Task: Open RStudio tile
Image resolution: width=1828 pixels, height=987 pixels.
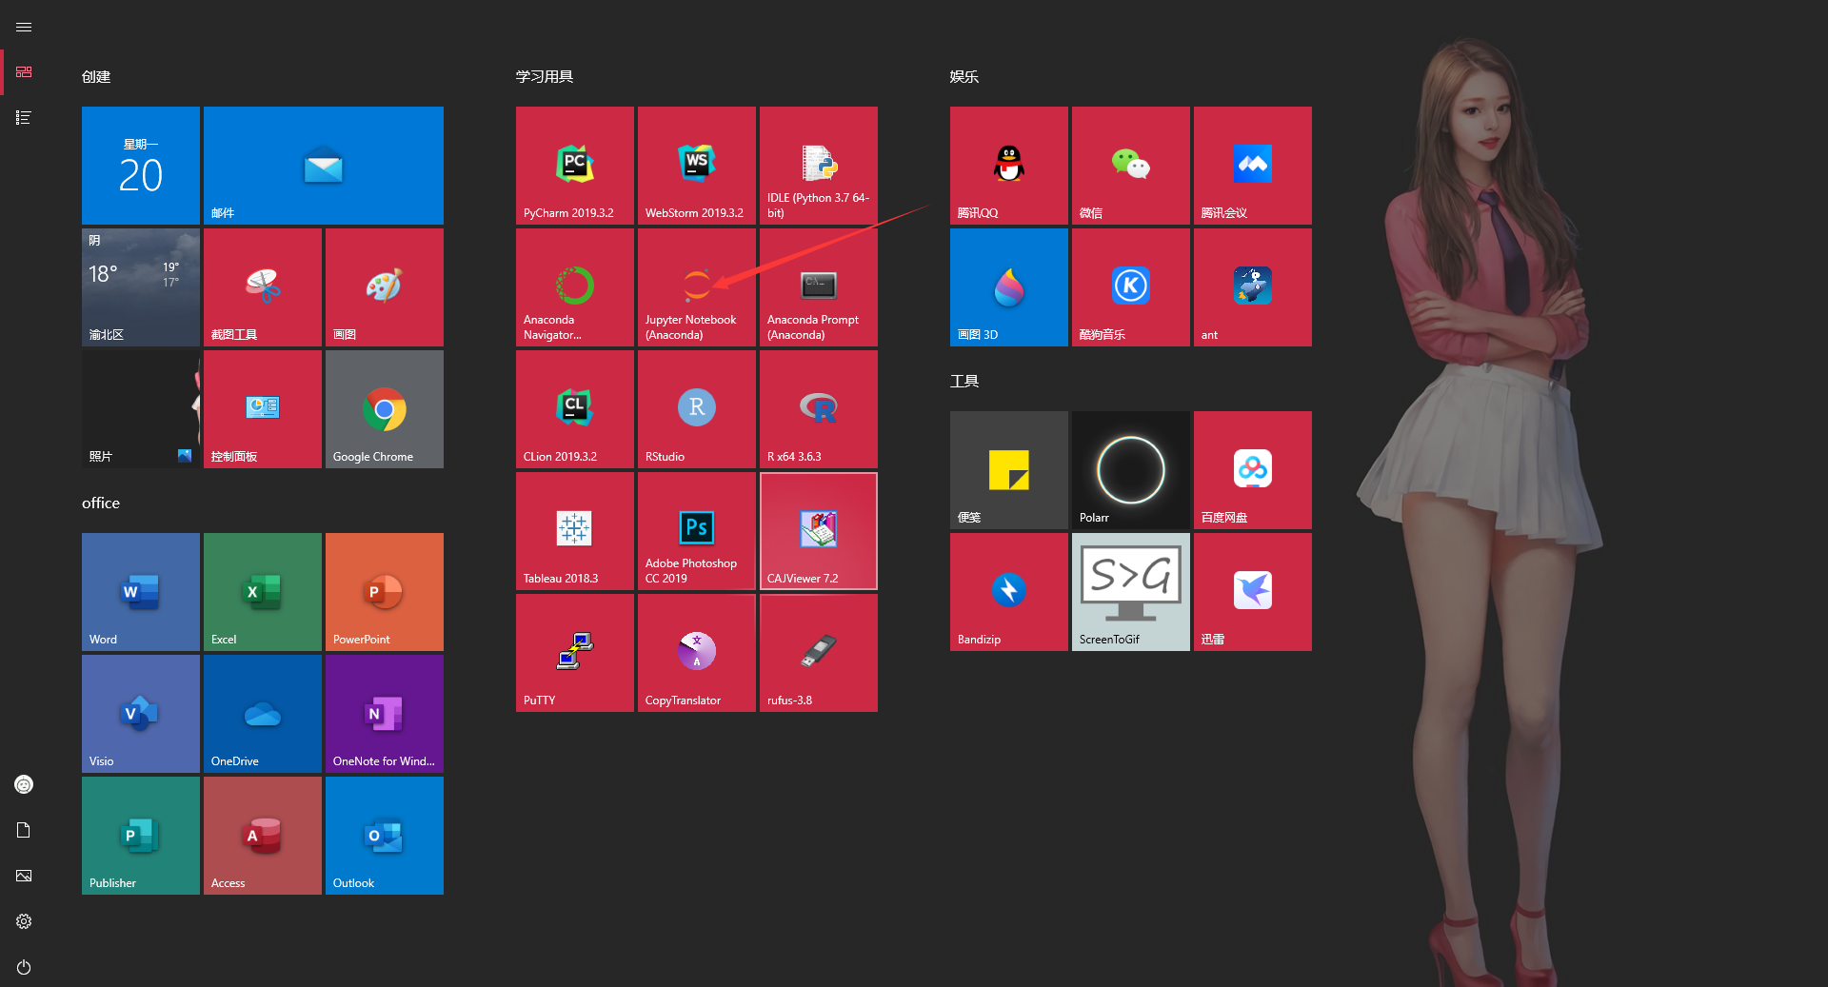Action: [697, 409]
